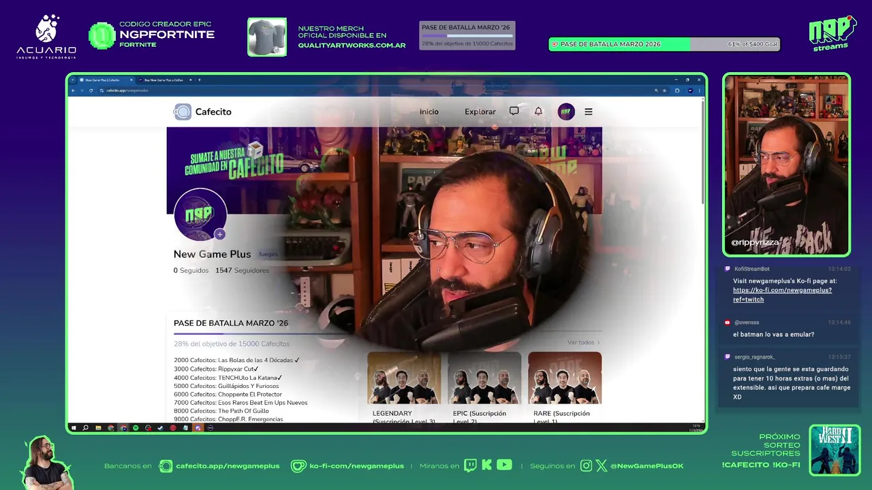The image size is (872, 490).
Task: Switch to Buy New Game Plus a Coffee tab
Action: (x=164, y=80)
